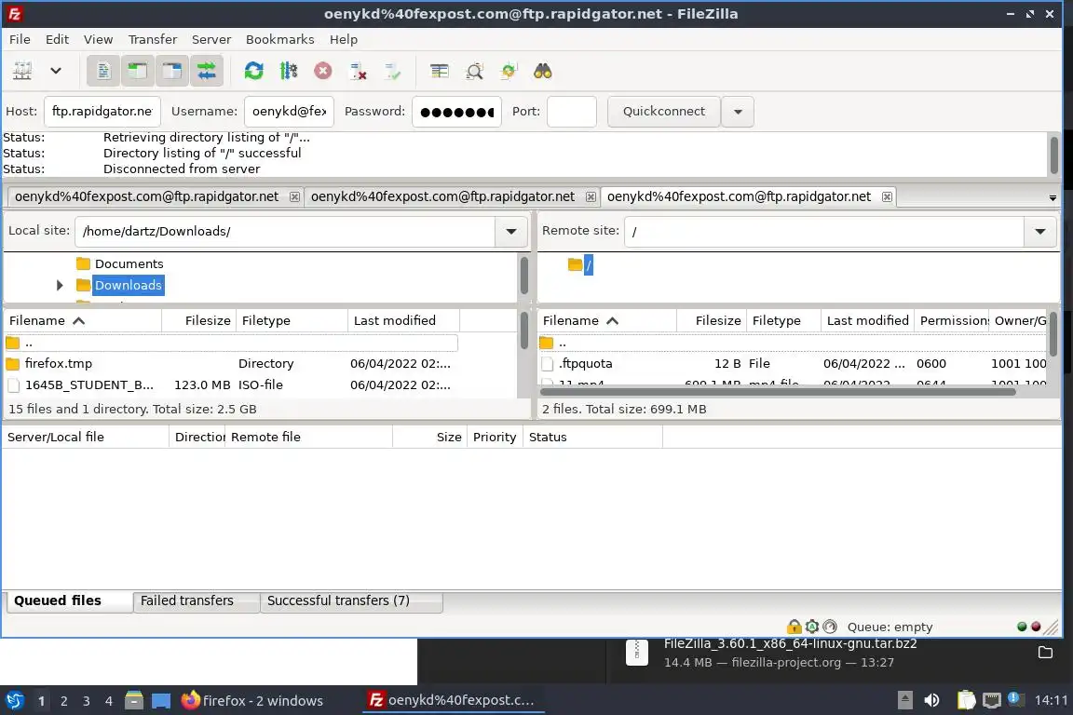This screenshot has height=715, width=1073.
Task: Select the Documents folder in local tree
Action: pyautogui.click(x=129, y=264)
